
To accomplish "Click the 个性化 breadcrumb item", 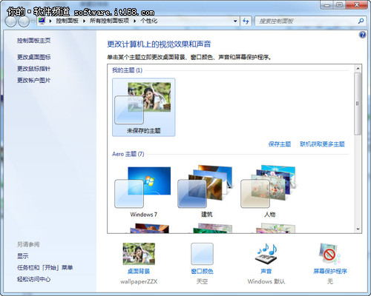I will click(149, 21).
